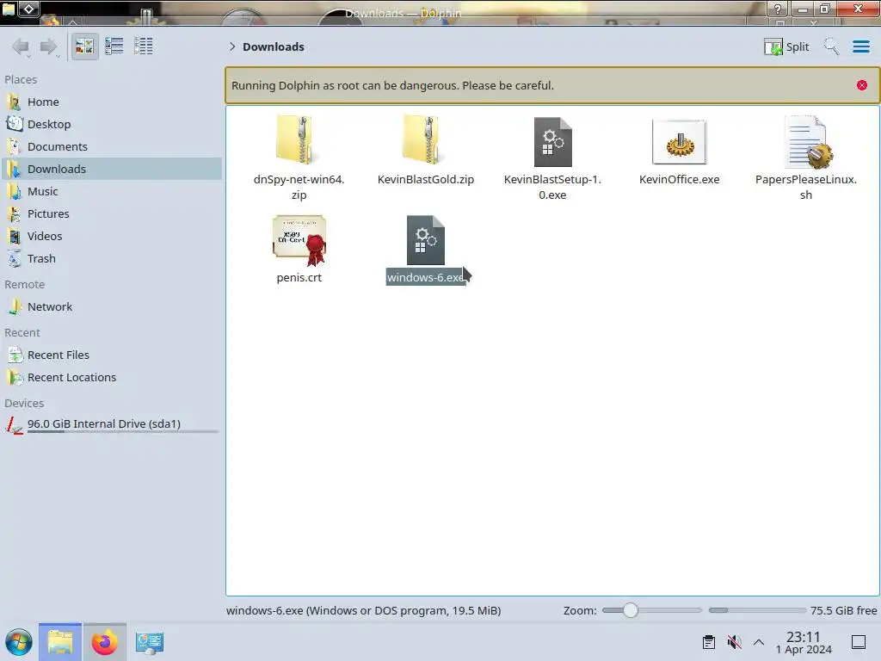Open the search magnifier
The width and height of the screenshot is (881, 661).
pos(832,46)
